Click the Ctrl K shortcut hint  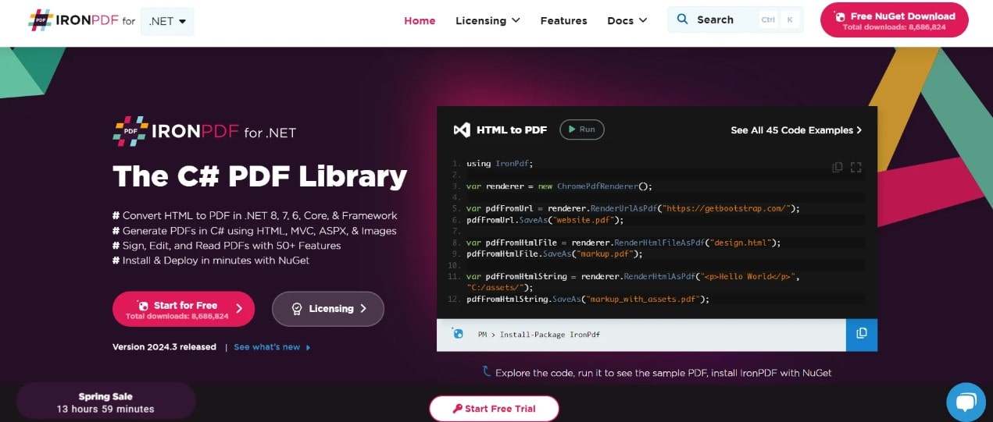pos(778,20)
